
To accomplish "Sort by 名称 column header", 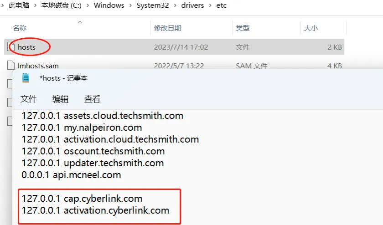I will pos(20,28).
